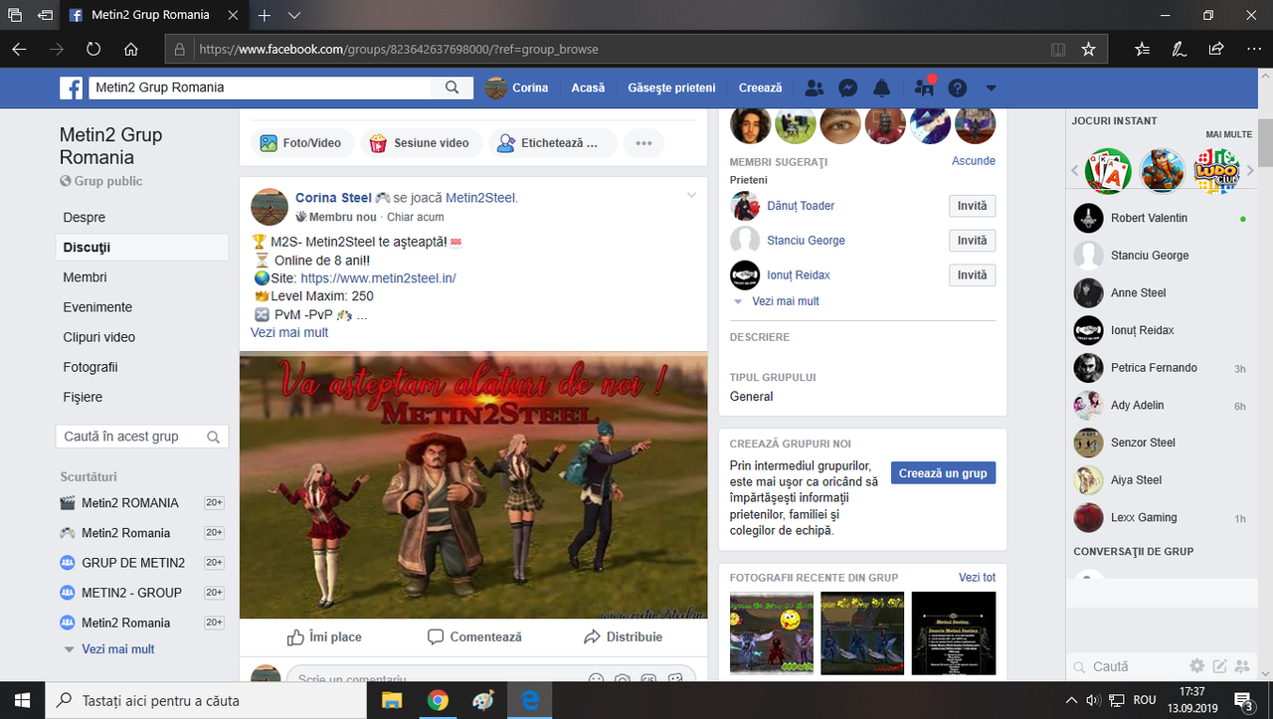Like the post with Îmi place

point(324,636)
